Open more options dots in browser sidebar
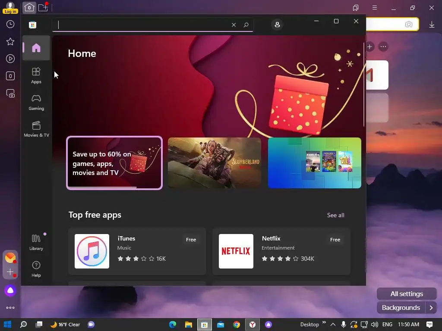The height and width of the screenshot is (331, 442). point(10,308)
